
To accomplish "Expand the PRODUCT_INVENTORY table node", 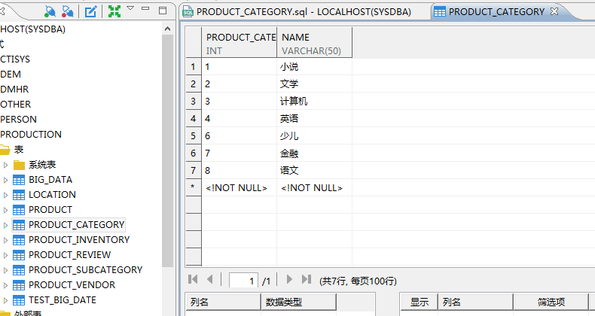I will pos(5,240).
